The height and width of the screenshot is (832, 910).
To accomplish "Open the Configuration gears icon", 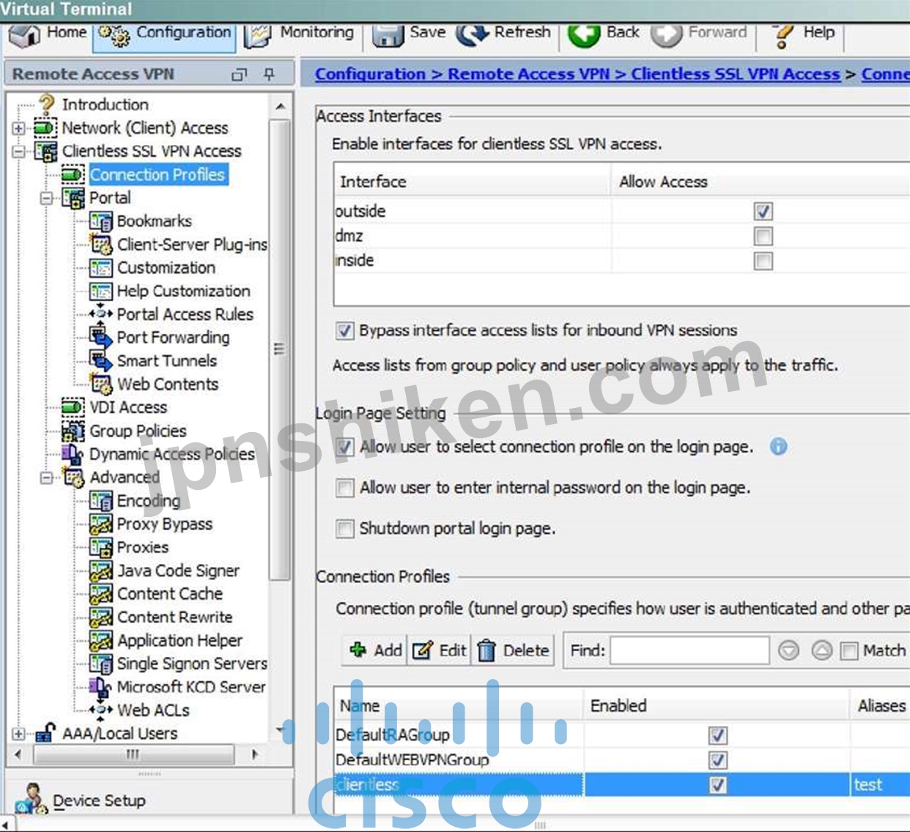I will (x=114, y=34).
